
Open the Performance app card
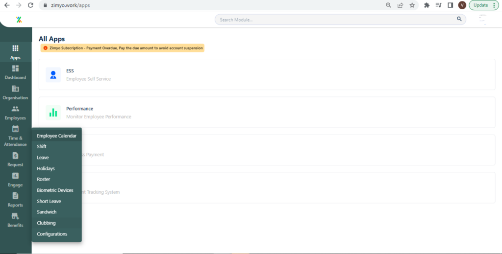click(267, 112)
